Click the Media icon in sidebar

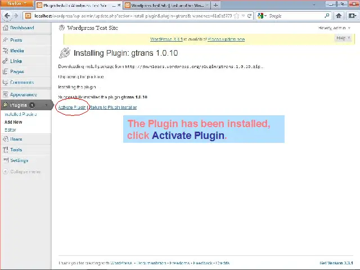point(5,51)
